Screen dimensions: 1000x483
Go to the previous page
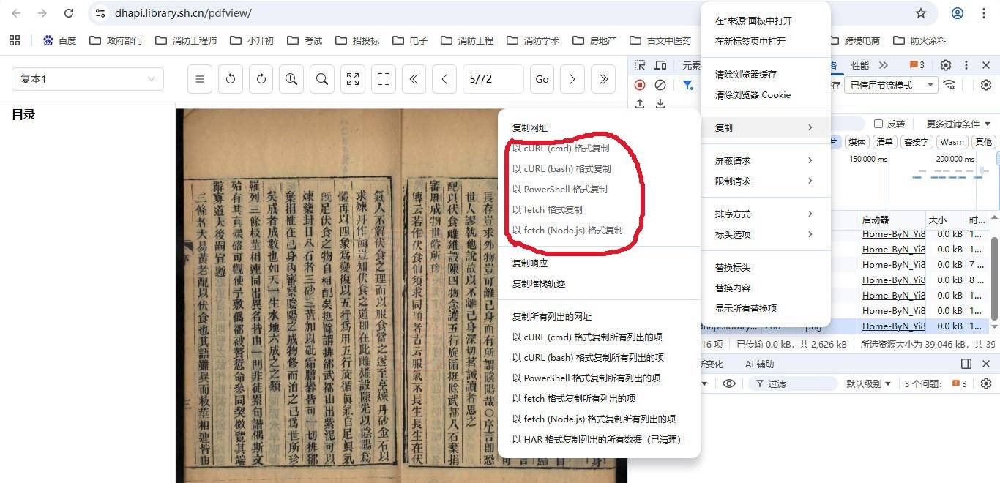[x=444, y=79]
